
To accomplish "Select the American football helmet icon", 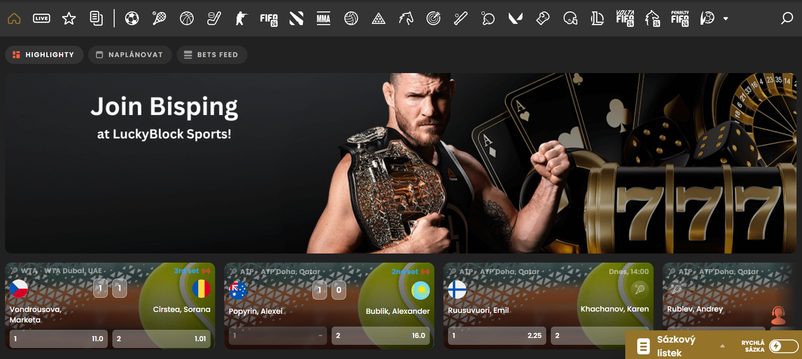I will coord(570,18).
